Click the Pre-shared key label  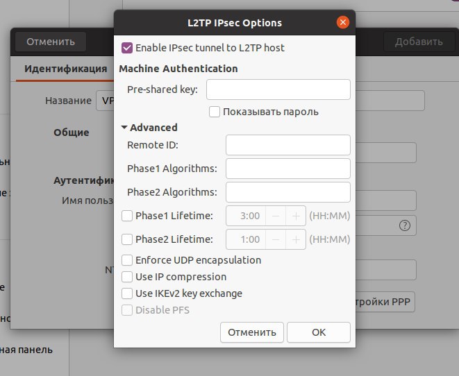click(x=162, y=89)
